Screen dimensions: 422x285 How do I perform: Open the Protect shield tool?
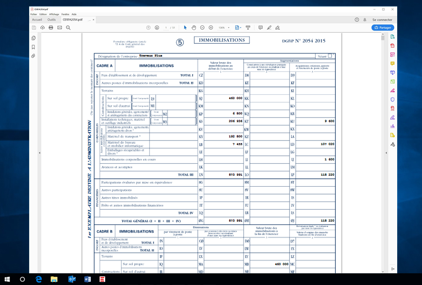[392, 99]
